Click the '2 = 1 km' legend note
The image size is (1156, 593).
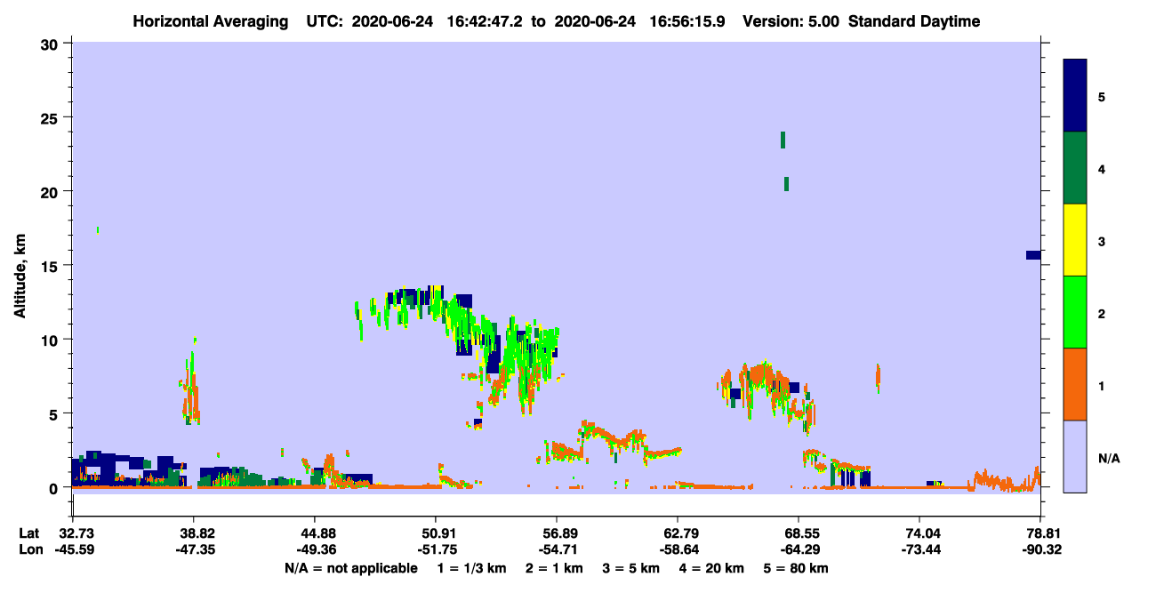click(x=554, y=569)
